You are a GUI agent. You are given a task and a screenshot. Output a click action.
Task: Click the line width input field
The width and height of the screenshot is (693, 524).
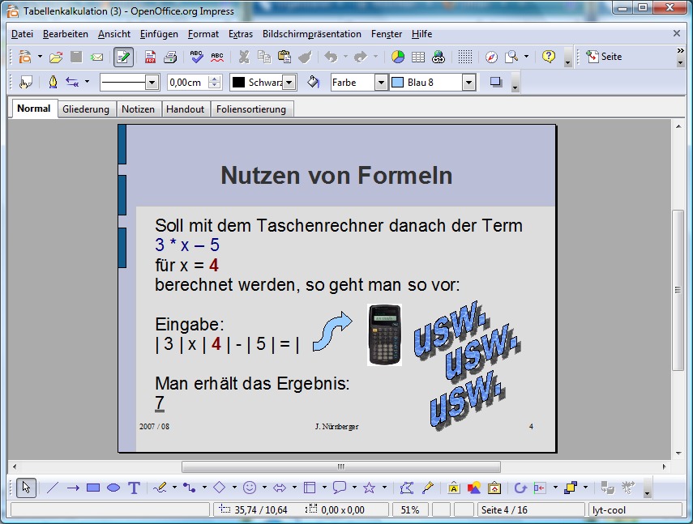click(187, 82)
